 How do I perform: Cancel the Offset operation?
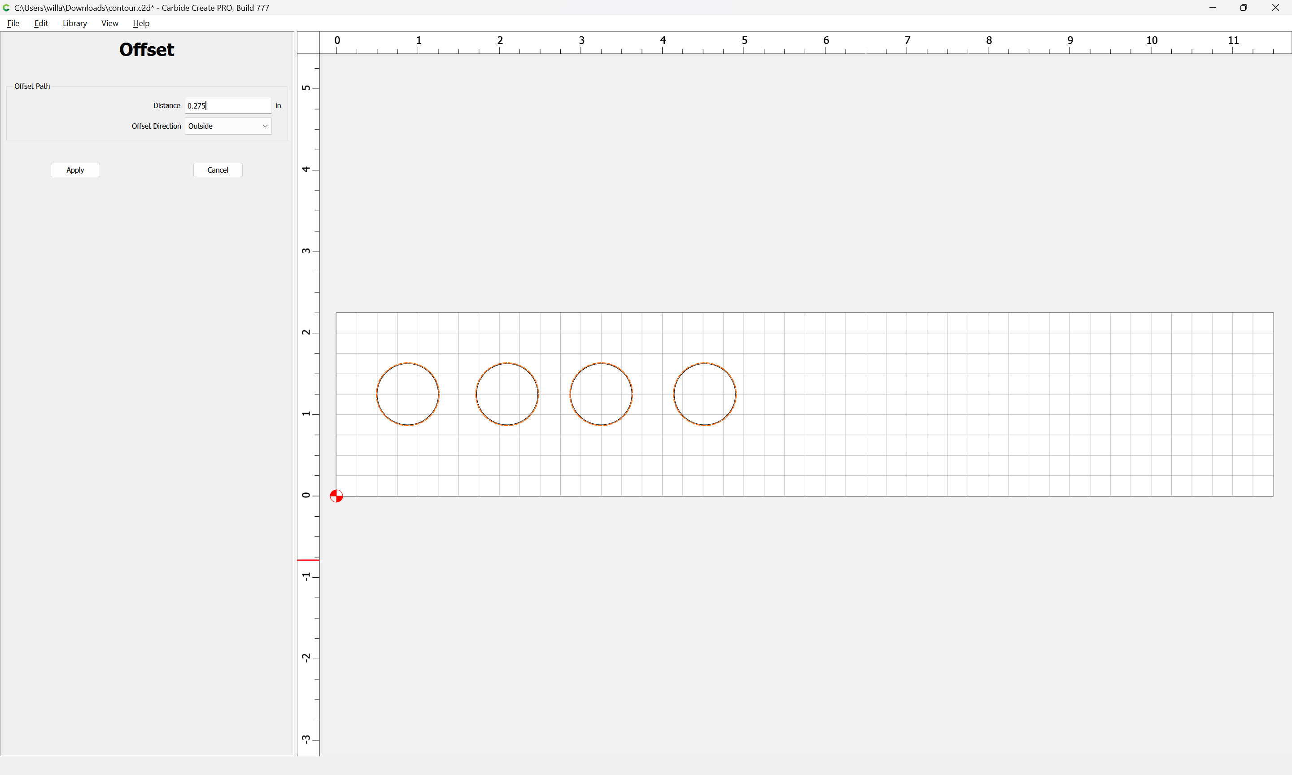(218, 170)
